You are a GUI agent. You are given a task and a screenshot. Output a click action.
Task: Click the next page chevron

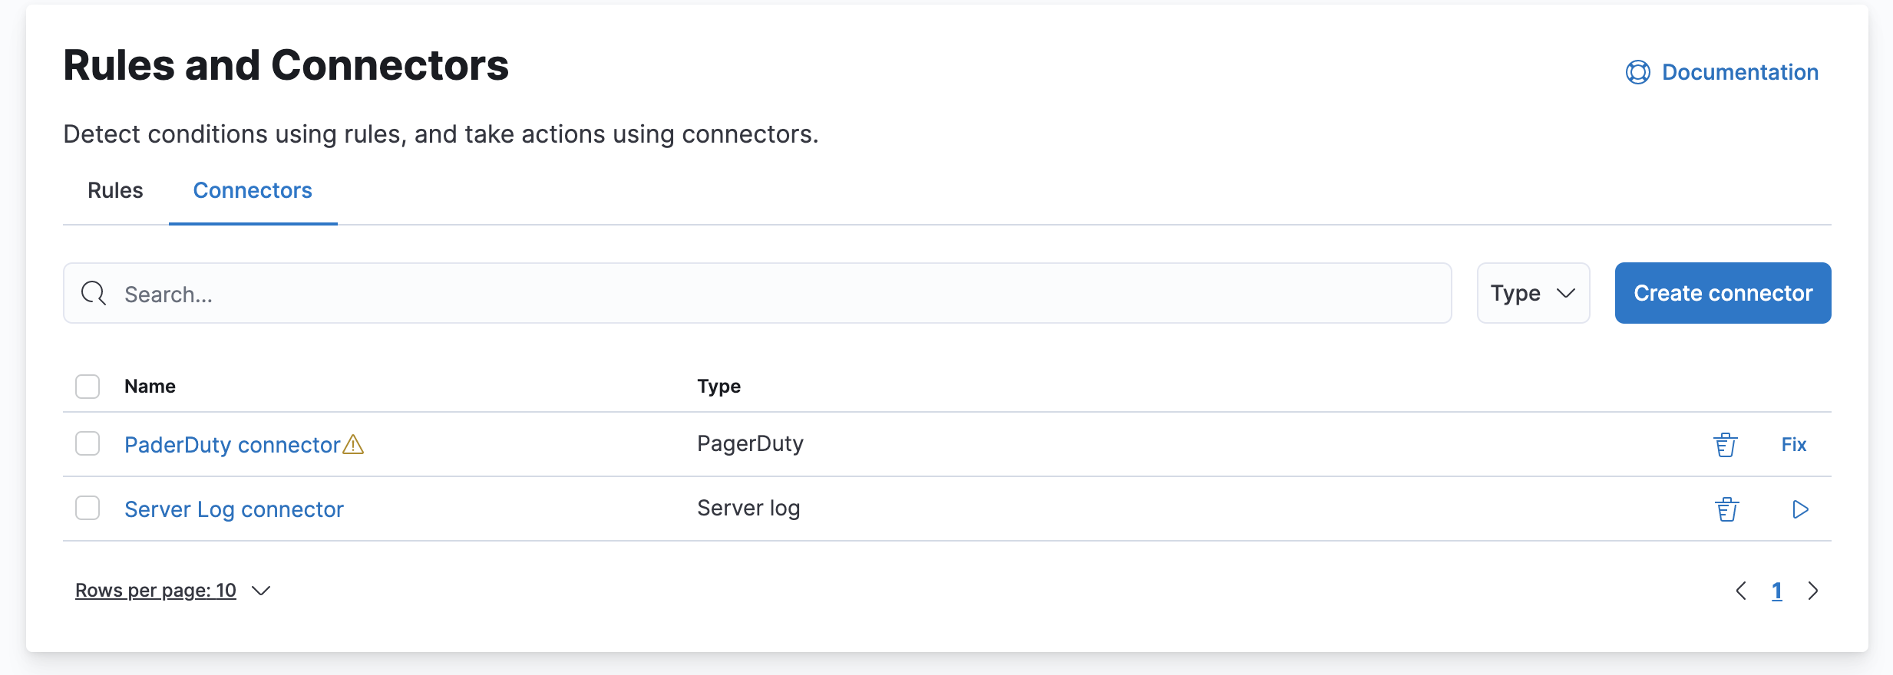point(1814,590)
